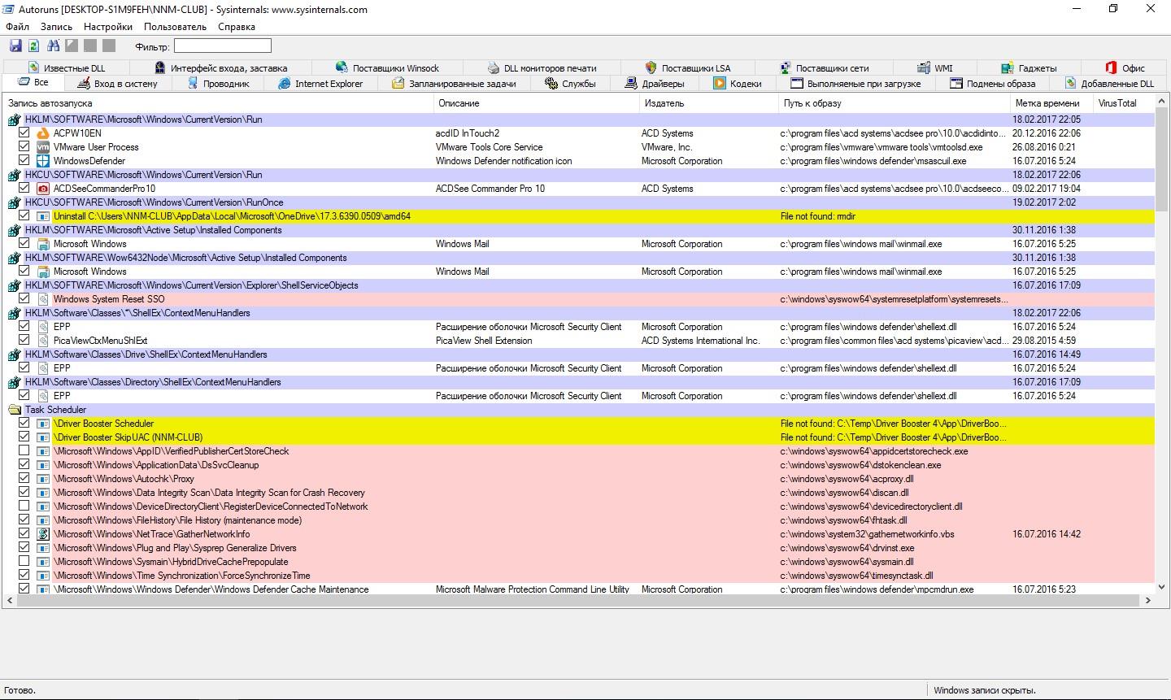Toggle the PicaViewCtxMenuShlExt entry checkbox
The width and height of the screenshot is (1171, 700).
click(x=24, y=341)
